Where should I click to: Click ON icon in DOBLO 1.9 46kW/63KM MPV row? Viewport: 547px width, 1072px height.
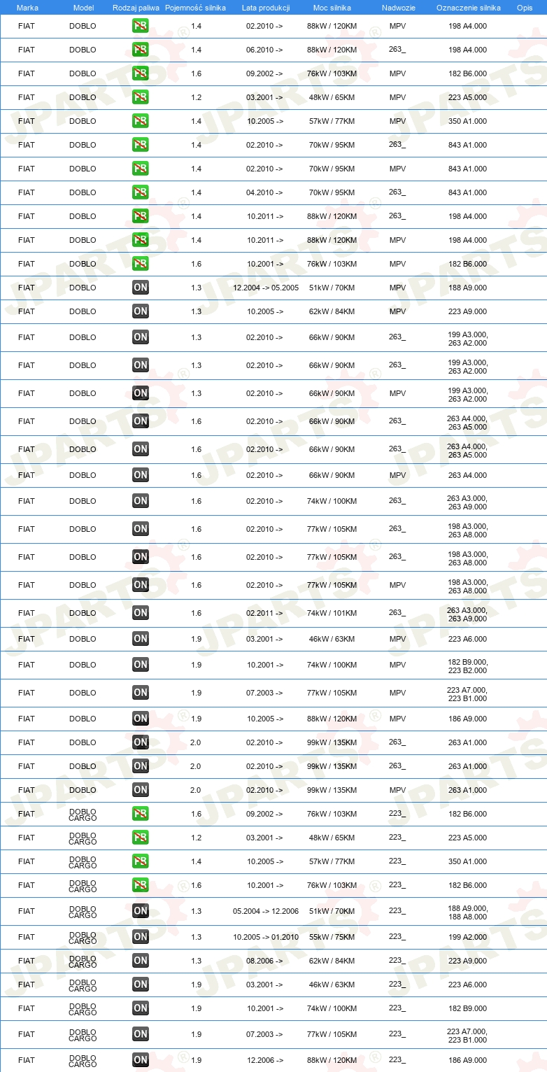(141, 639)
